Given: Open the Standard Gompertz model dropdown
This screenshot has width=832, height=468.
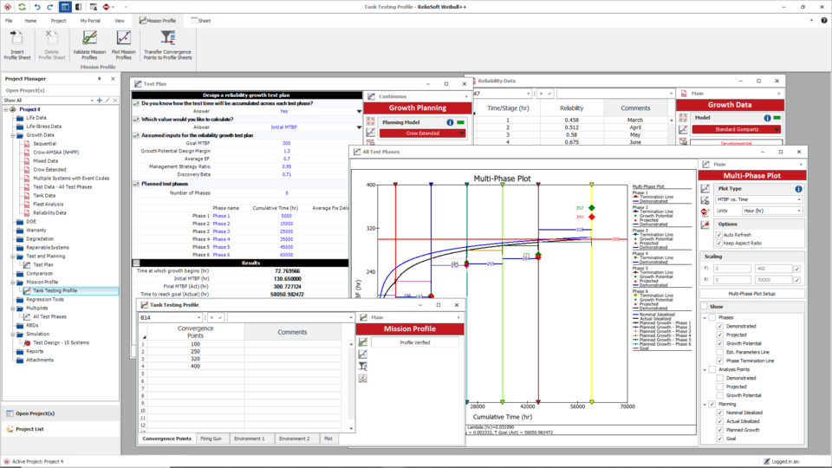Looking at the screenshot, I should [777, 129].
